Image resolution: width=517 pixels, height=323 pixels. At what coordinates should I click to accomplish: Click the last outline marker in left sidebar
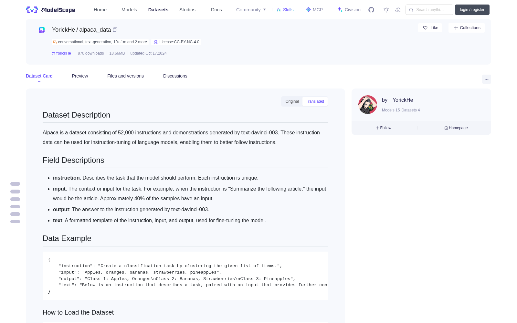[x=15, y=222]
